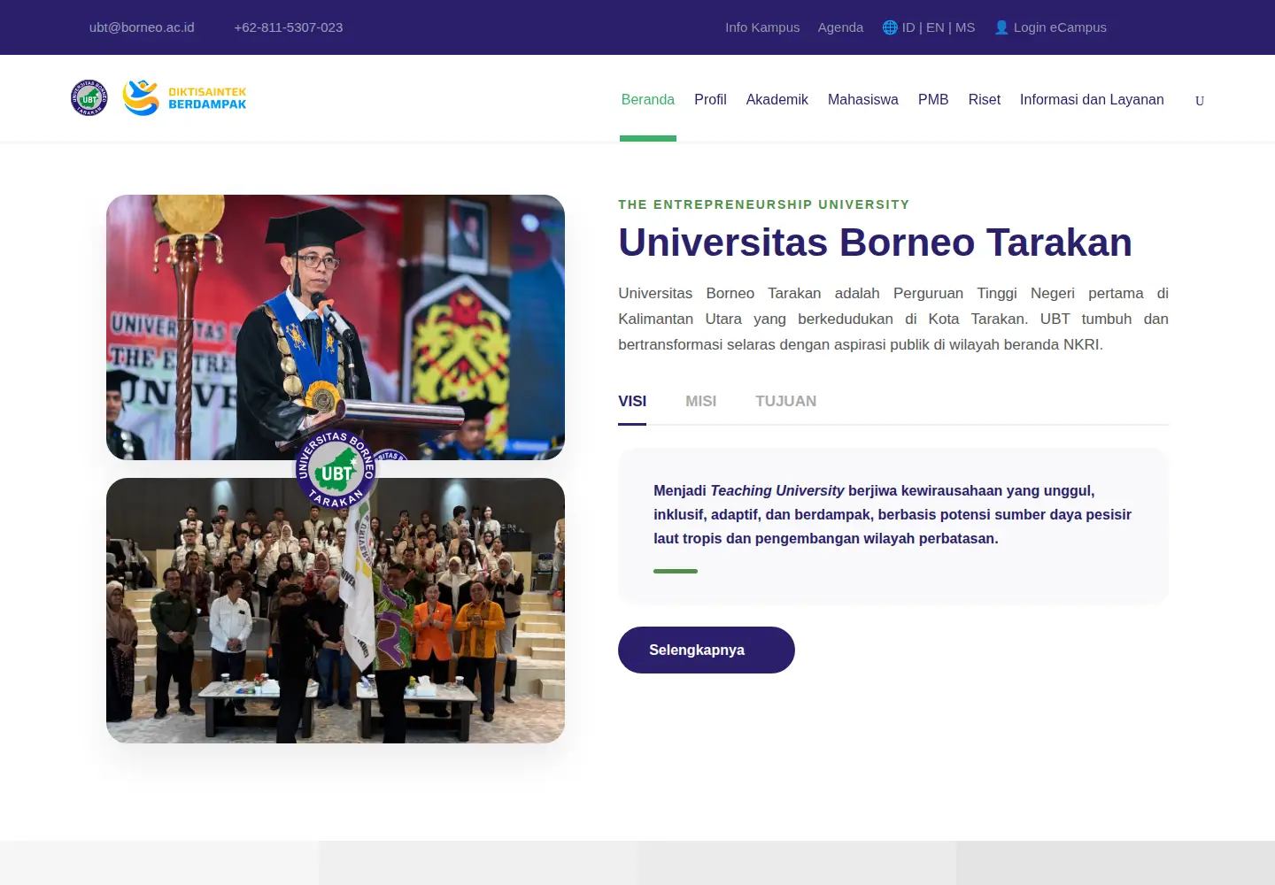This screenshot has width=1275, height=885.
Task: Open the Riset menu
Action: pos(985,99)
